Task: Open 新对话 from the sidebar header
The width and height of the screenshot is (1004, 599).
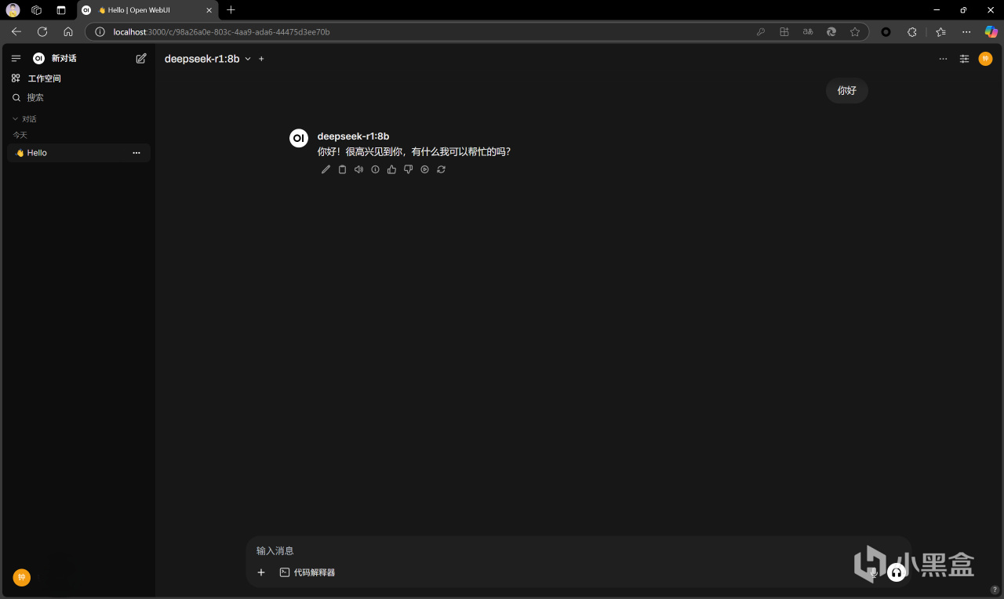Action: (64, 58)
